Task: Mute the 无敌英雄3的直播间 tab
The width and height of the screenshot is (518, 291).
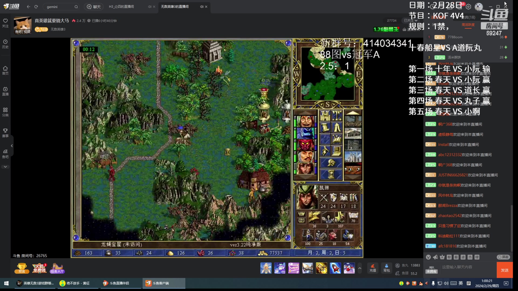Action: [202, 7]
